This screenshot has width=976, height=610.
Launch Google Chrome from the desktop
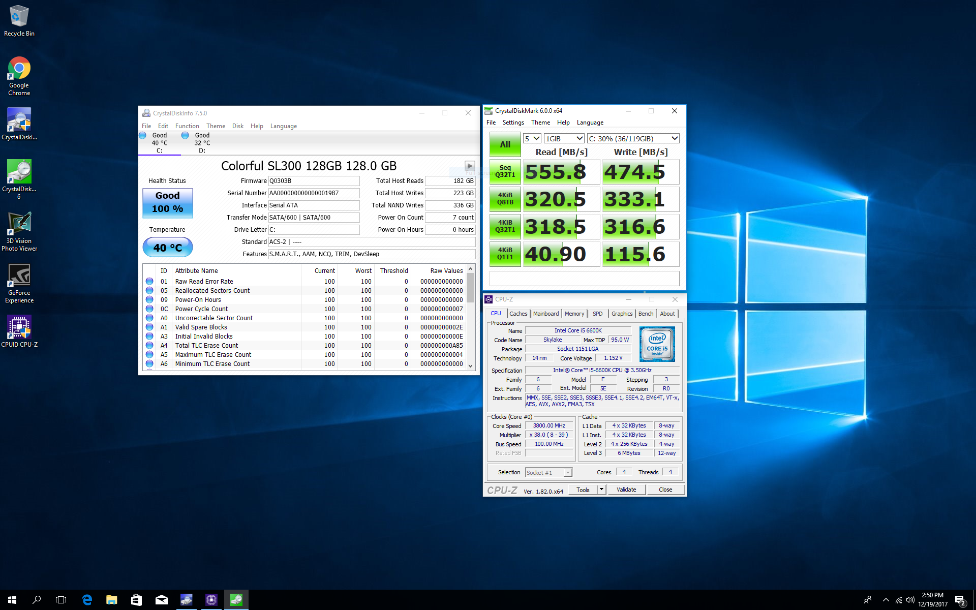19,76
